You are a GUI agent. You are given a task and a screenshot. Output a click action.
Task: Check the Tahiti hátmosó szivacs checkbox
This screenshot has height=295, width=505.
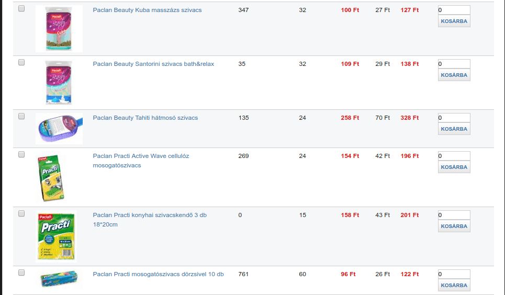click(x=21, y=116)
